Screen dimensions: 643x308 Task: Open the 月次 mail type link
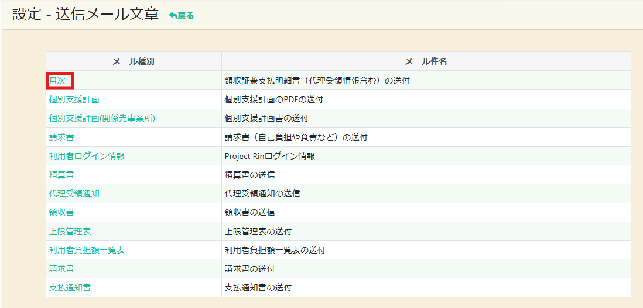coord(57,81)
